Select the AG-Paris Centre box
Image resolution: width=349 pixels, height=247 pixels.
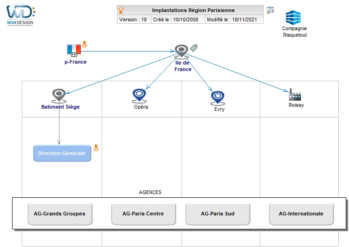pos(143,214)
